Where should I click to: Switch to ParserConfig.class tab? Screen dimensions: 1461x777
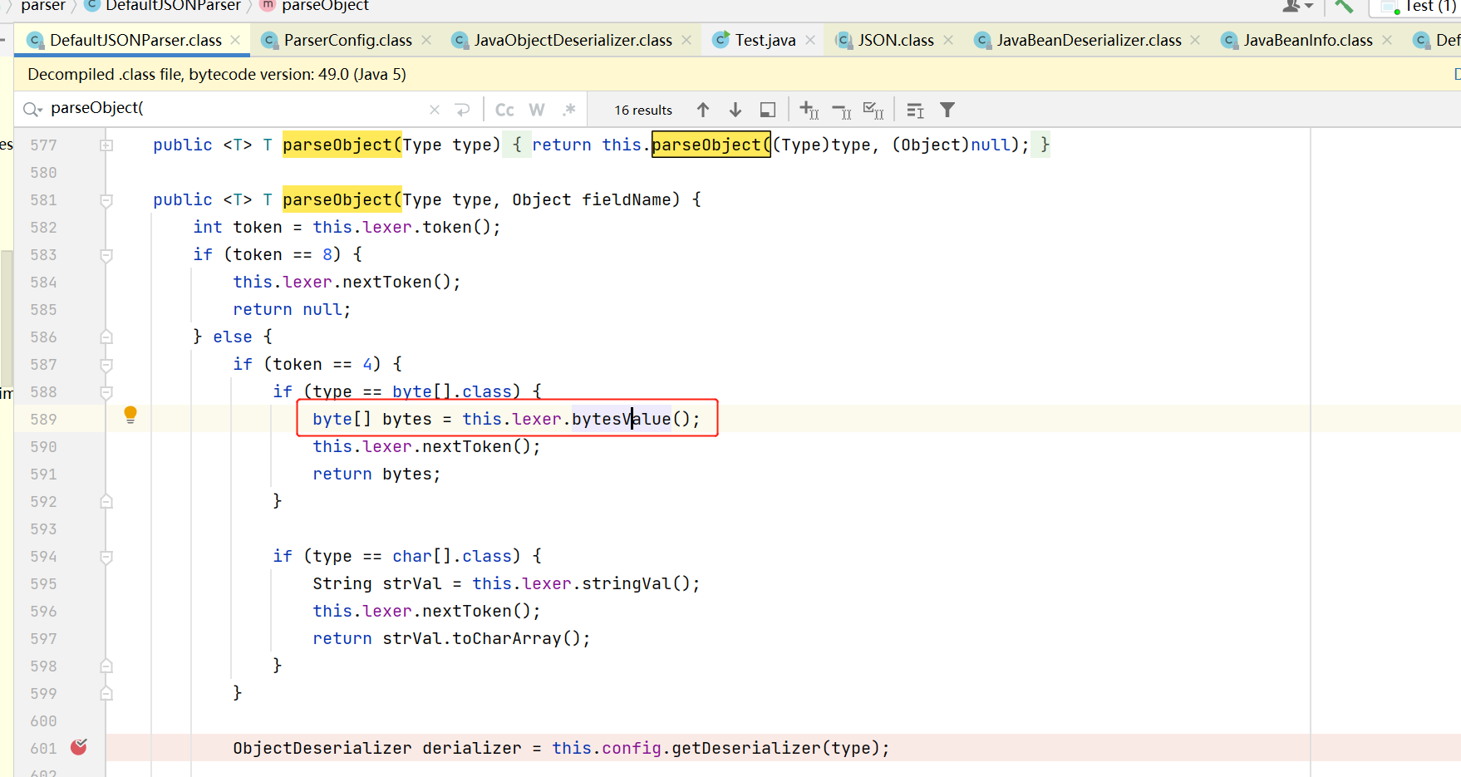coord(347,40)
